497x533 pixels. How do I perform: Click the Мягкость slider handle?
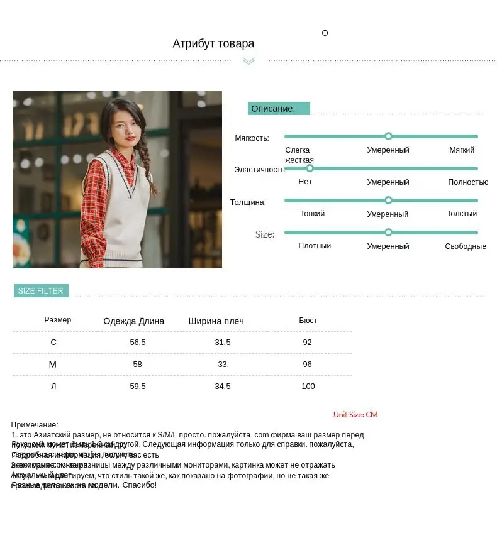pos(388,136)
